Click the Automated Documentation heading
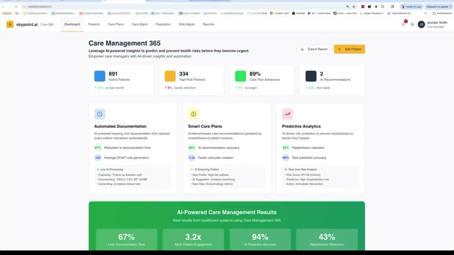Image resolution: width=454 pixels, height=255 pixels. (120, 126)
